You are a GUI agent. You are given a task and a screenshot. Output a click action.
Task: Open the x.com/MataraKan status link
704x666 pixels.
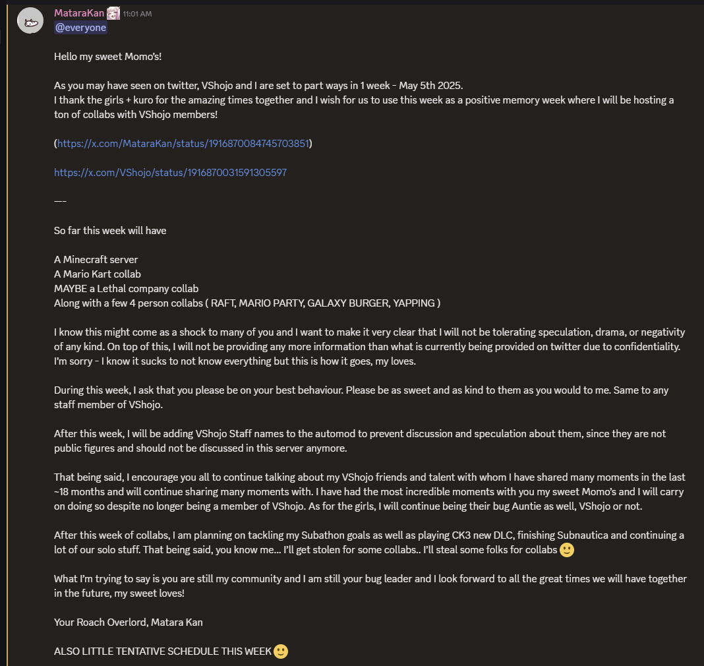point(183,143)
